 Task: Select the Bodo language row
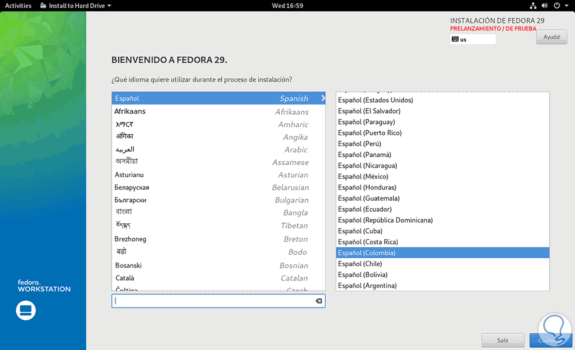(218, 252)
